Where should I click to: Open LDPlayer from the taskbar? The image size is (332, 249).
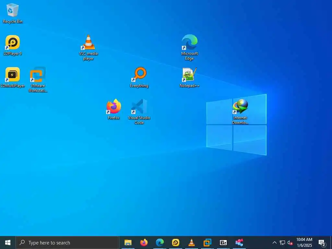click(x=175, y=243)
